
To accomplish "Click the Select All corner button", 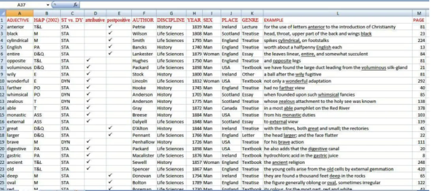I will 3,13.
